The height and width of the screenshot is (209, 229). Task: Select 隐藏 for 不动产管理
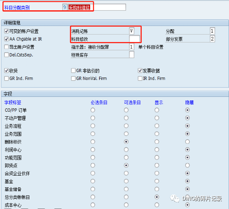pos(187,118)
